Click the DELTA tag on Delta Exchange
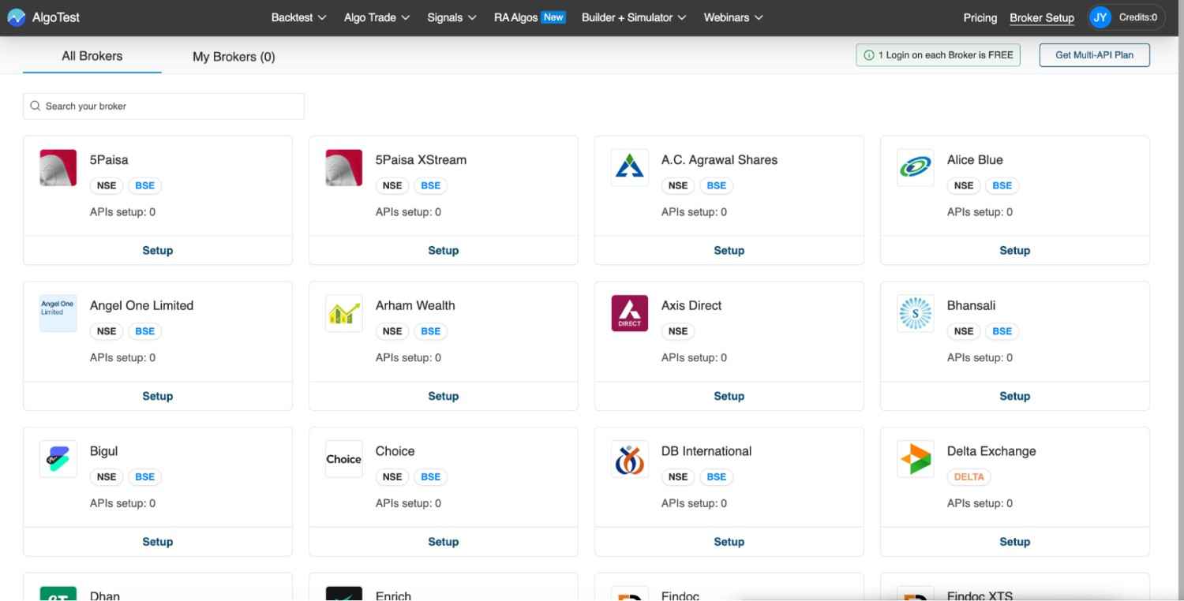The width and height of the screenshot is (1184, 601). [x=969, y=477]
